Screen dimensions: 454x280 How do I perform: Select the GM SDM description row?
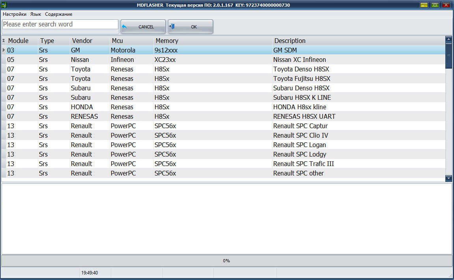(224, 50)
